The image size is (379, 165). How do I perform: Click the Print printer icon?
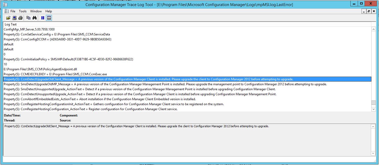(x=20, y=18)
